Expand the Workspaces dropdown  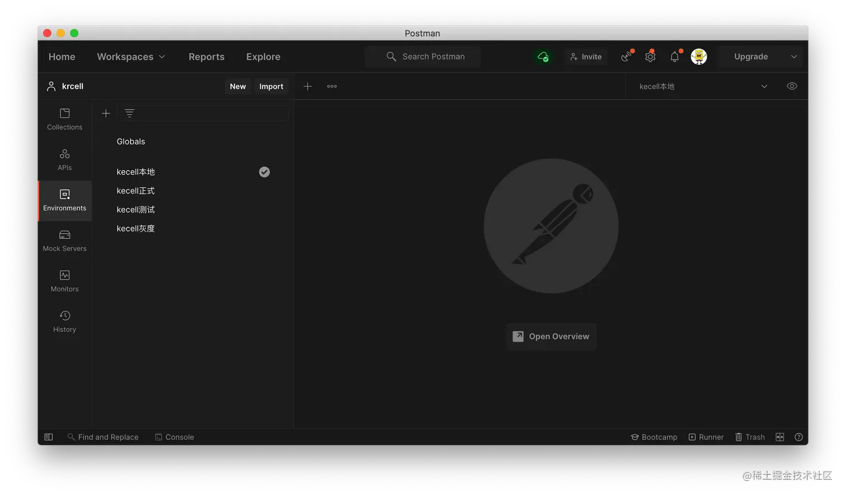coord(131,56)
